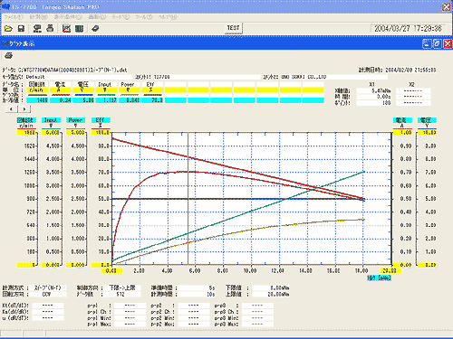Click the TEST button
The width and height of the screenshot is (453, 339).
(x=233, y=28)
